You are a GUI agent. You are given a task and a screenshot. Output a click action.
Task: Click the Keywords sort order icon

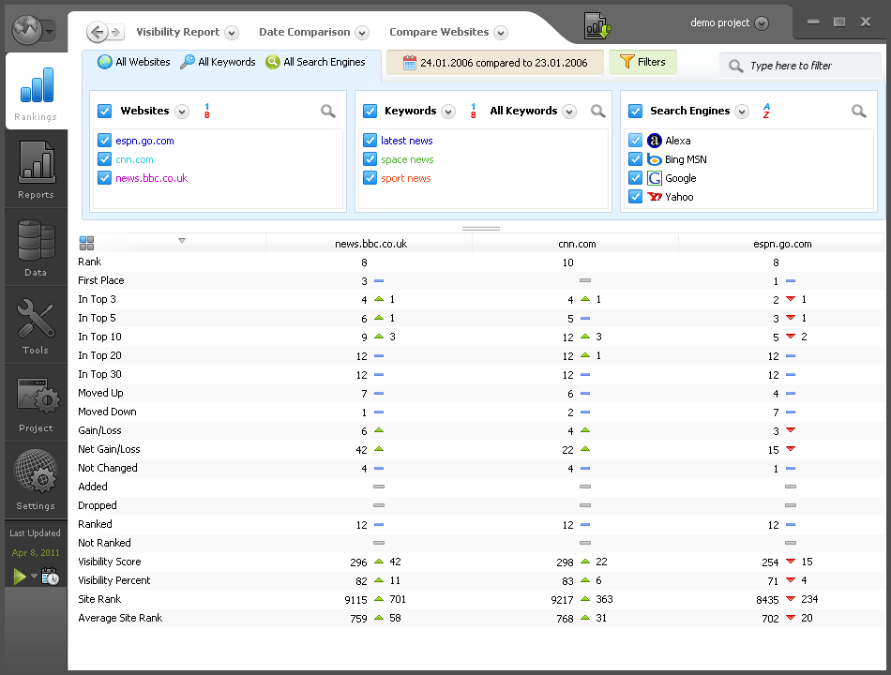point(473,111)
